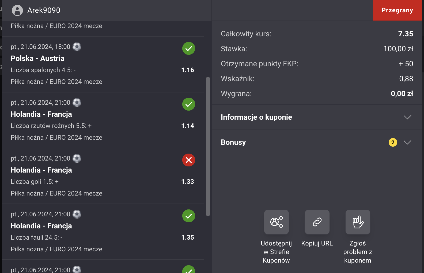Click Piłka nożna / EURO 2024 mecze top label
424x273 pixels.
(x=56, y=26)
